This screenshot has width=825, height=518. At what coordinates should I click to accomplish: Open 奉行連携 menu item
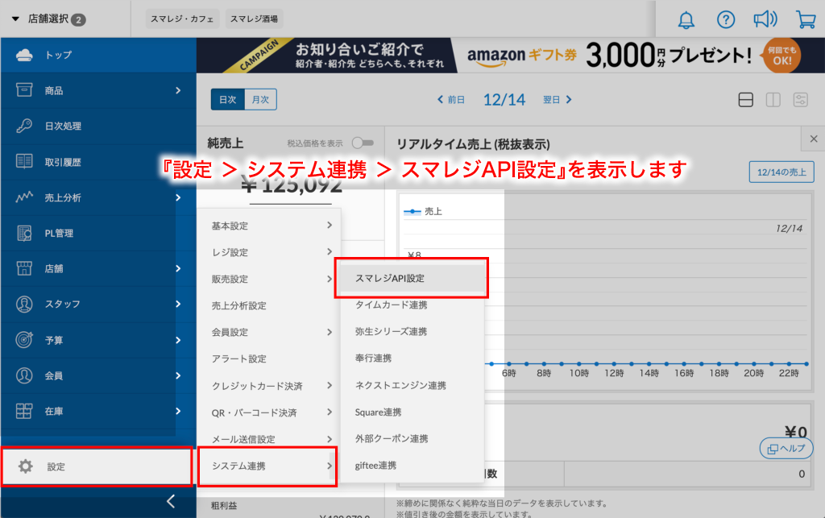tap(412, 358)
